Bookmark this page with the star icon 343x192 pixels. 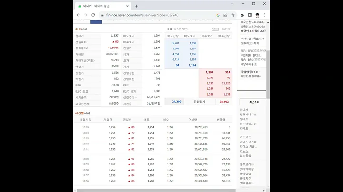point(233,15)
